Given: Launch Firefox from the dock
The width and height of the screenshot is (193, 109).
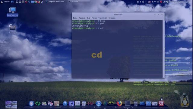Looking at the screenshot, I should click(x=119, y=104).
